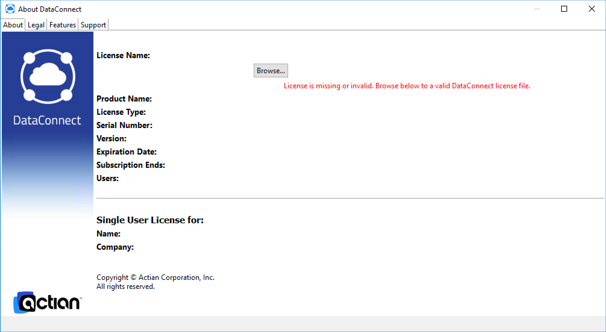Switch to the Support tab

[93, 25]
